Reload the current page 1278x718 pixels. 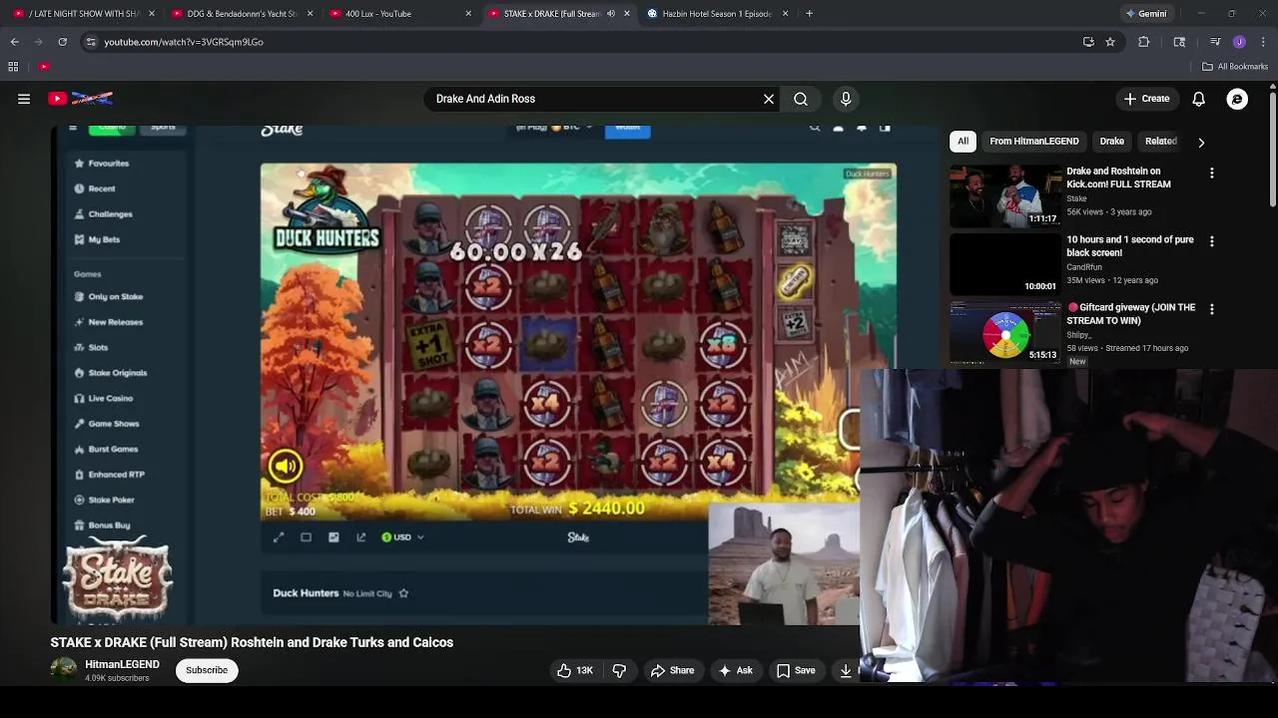[x=62, y=42]
